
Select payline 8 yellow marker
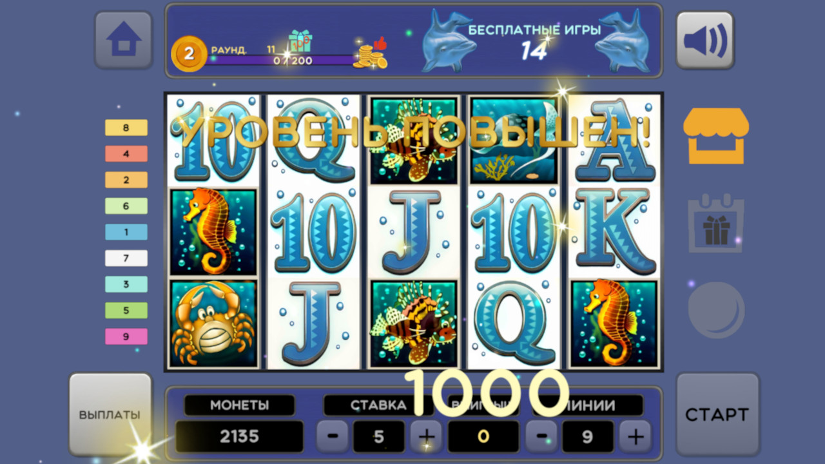click(x=126, y=128)
